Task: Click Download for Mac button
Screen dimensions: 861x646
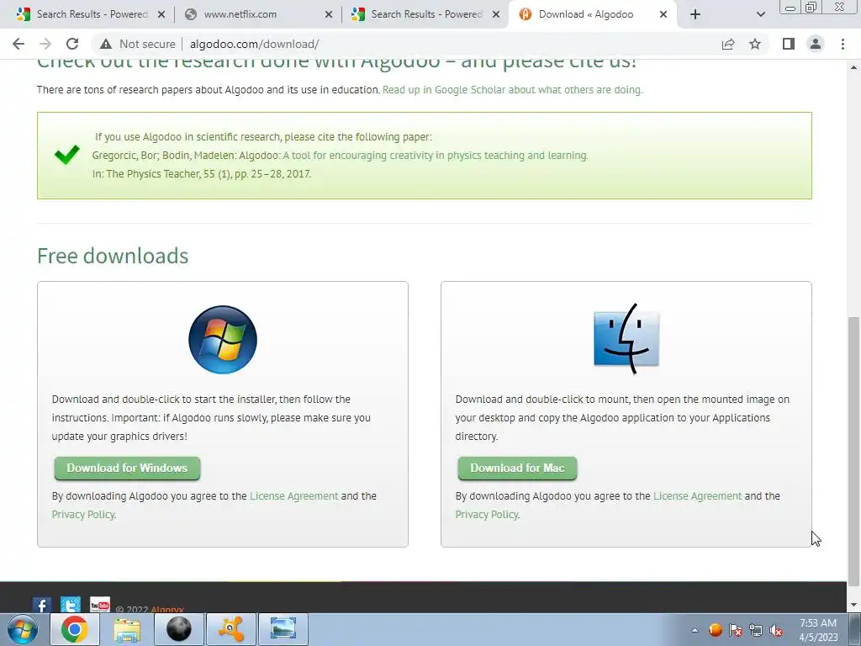Action: click(517, 468)
